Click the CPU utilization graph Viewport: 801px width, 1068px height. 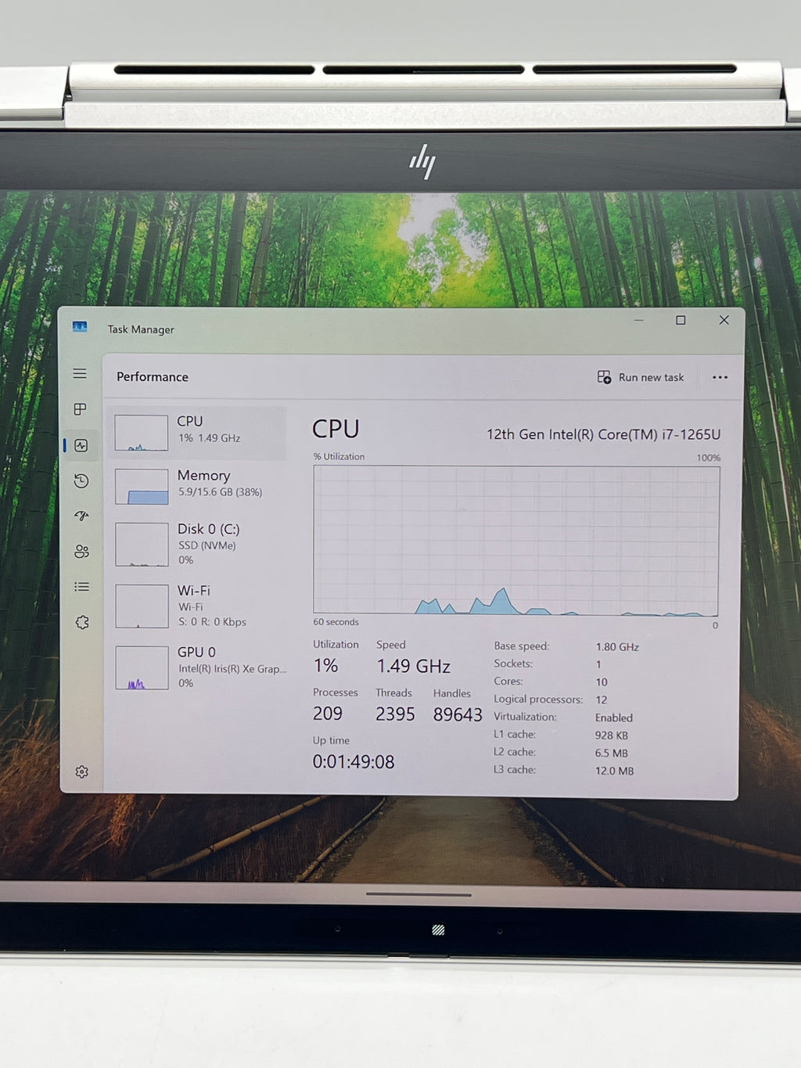coord(516,540)
